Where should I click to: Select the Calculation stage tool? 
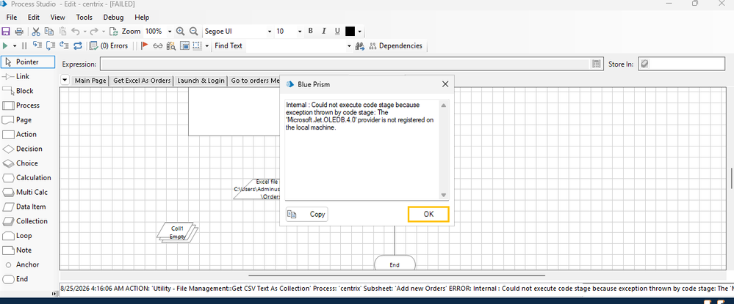click(x=33, y=177)
